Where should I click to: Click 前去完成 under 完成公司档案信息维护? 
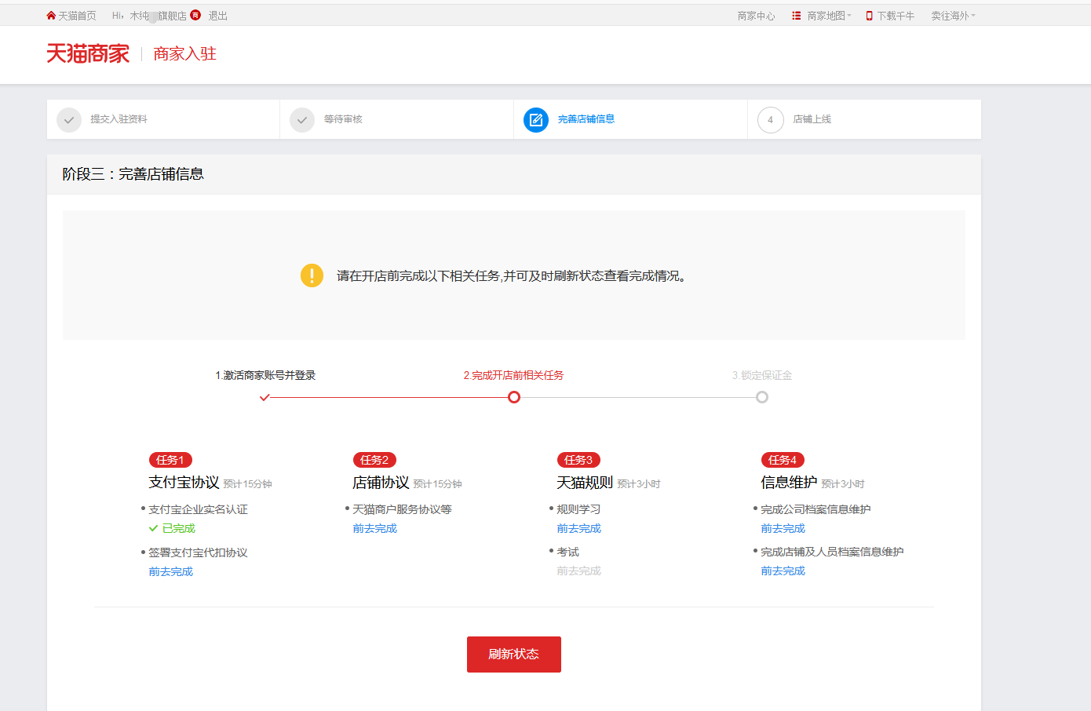[x=783, y=528]
